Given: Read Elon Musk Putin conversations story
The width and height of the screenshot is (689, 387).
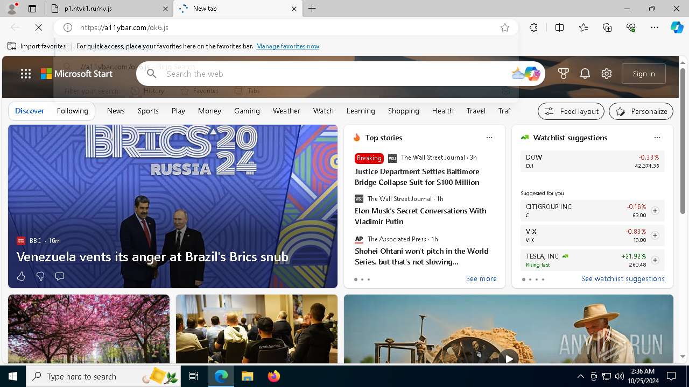Looking at the screenshot, I should 420,216.
